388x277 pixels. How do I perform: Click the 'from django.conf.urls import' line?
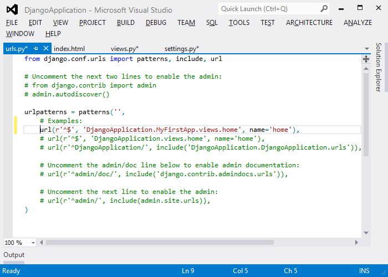pos(123,59)
